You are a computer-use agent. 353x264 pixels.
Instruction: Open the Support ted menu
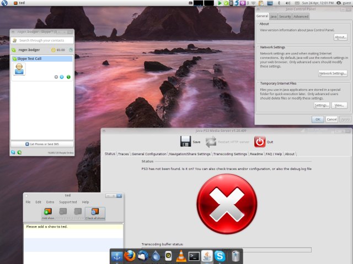click(68, 202)
